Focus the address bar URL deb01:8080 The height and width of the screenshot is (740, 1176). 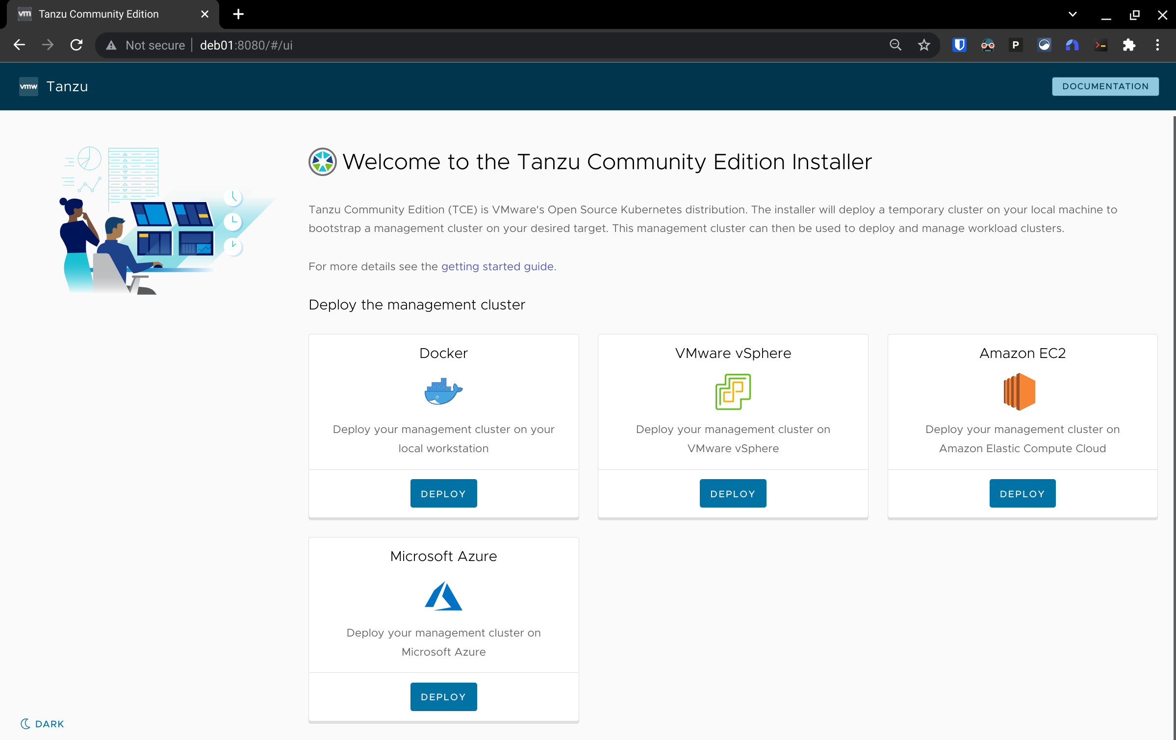(x=246, y=45)
